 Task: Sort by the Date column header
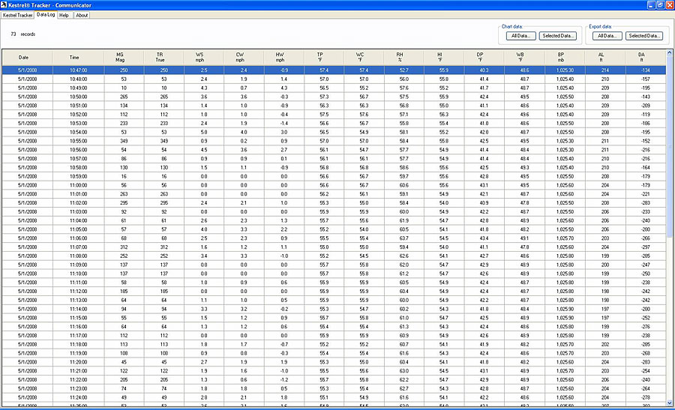tap(28, 57)
